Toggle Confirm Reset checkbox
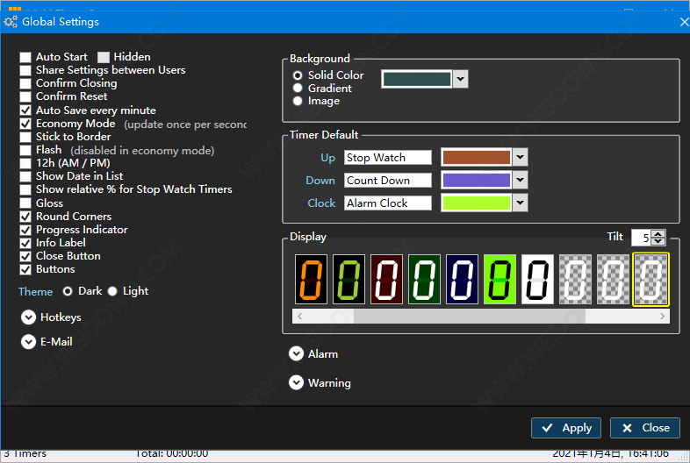This screenshot has width=690, height=463. click(x=25, y=96)
